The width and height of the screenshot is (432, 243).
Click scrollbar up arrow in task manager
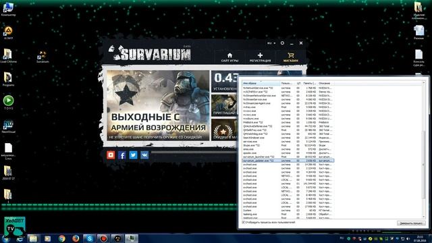point(424,82)
